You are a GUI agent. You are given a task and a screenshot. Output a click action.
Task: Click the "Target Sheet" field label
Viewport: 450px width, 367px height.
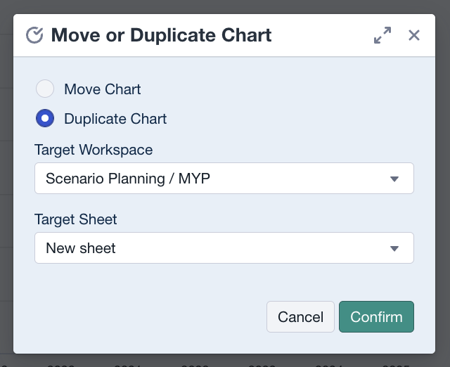coord(76,219)
